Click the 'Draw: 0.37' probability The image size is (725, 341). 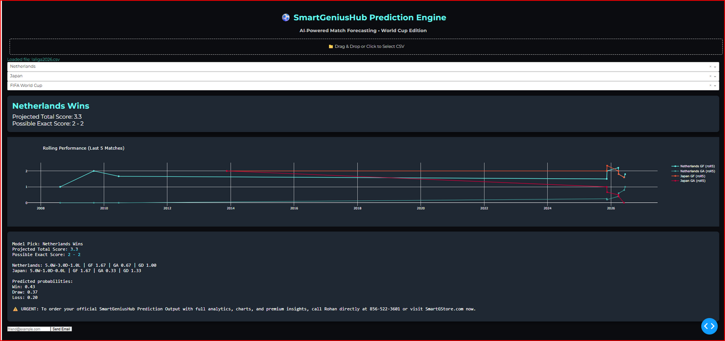coord(25,292)
